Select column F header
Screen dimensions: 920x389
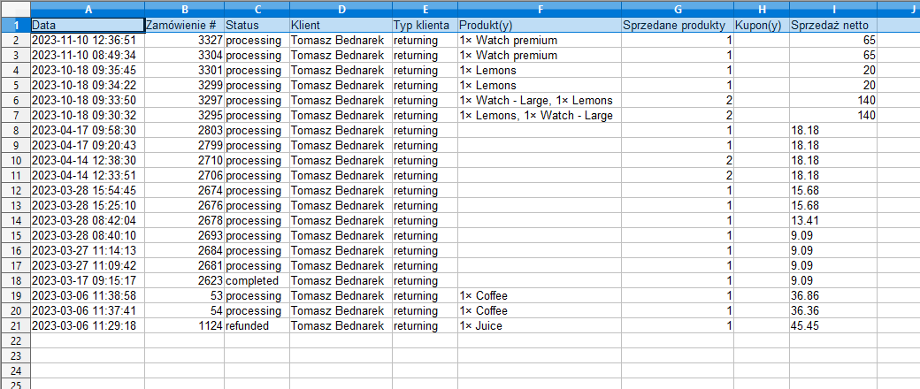pos(540,10)
